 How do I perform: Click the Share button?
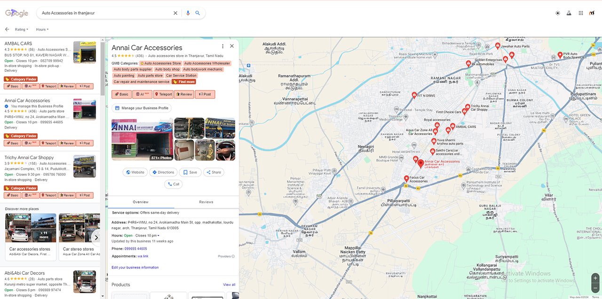tap(214, 172)
